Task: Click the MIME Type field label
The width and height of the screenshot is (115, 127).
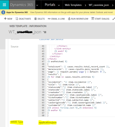Action: 17,122
